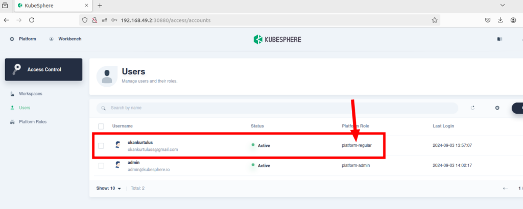Bookmark this page with the star
523x209 pixels.
pyautogui.click(x=434, y=20)
